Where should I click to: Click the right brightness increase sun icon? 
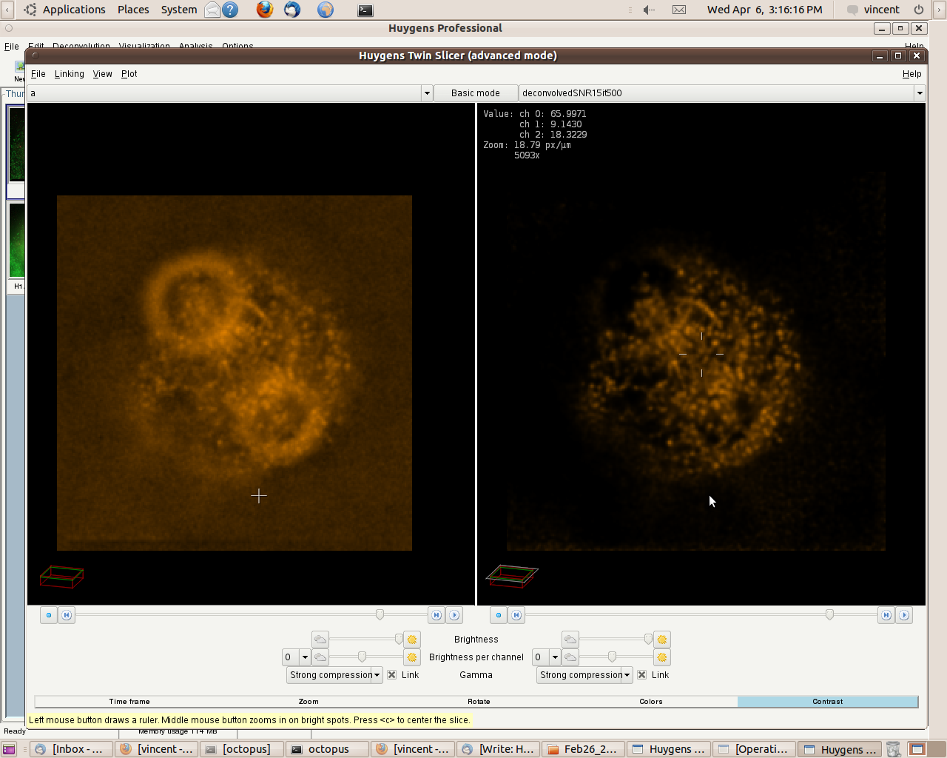click(662, 640)
